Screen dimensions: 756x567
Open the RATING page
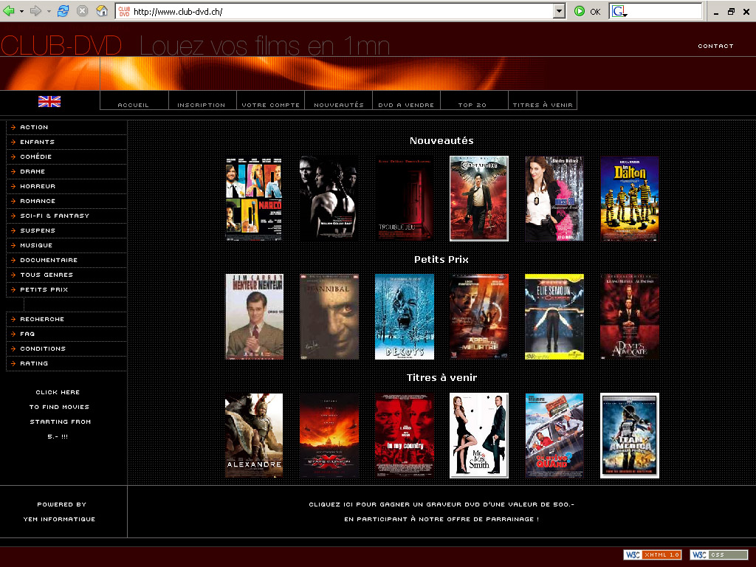(x=66, y=363)
